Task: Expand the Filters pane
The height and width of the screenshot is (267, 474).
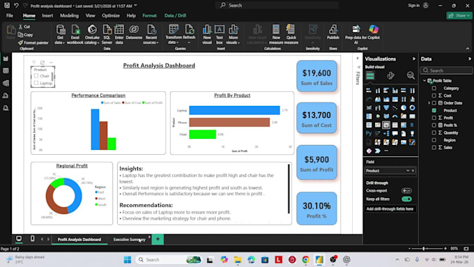Action: pyautogui.click(x=358, y=58)
